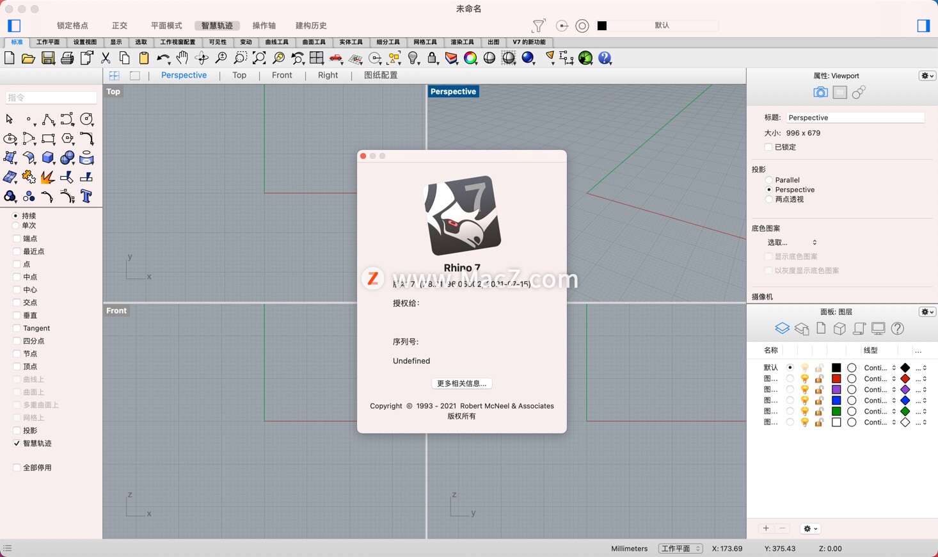Select the Pan hand tool
Screen dimensions: 938x557
tap(182, 58)
